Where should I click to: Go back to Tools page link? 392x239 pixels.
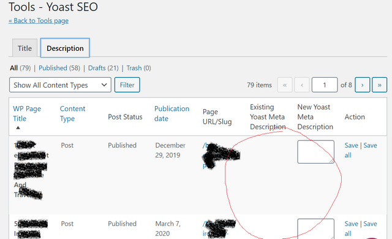point(39,20)
